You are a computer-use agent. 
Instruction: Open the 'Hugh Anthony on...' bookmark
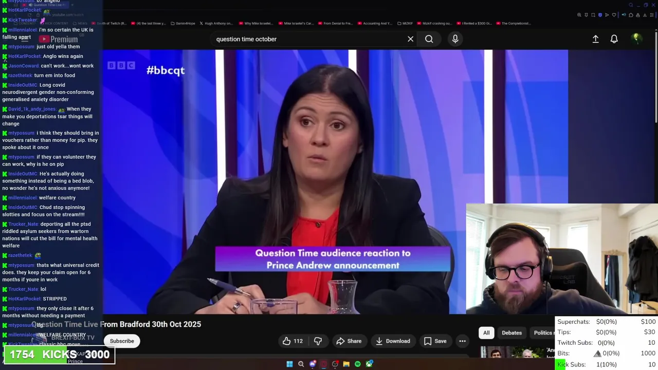pos(216,23)
